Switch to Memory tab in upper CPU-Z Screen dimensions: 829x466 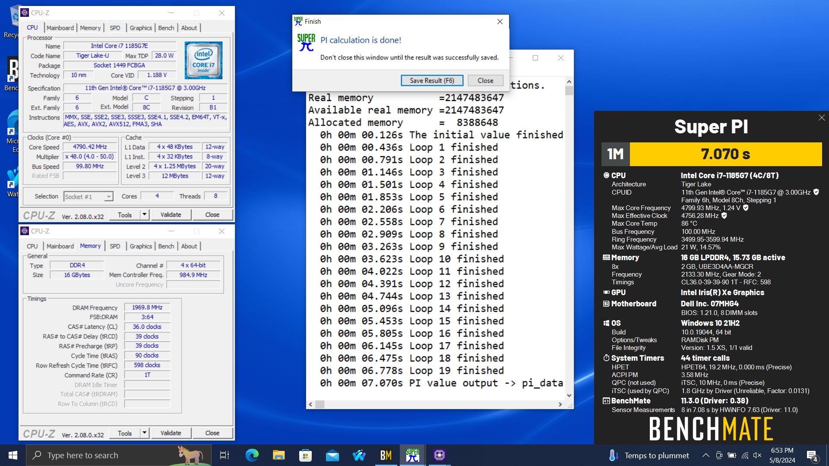coord(90,28)
